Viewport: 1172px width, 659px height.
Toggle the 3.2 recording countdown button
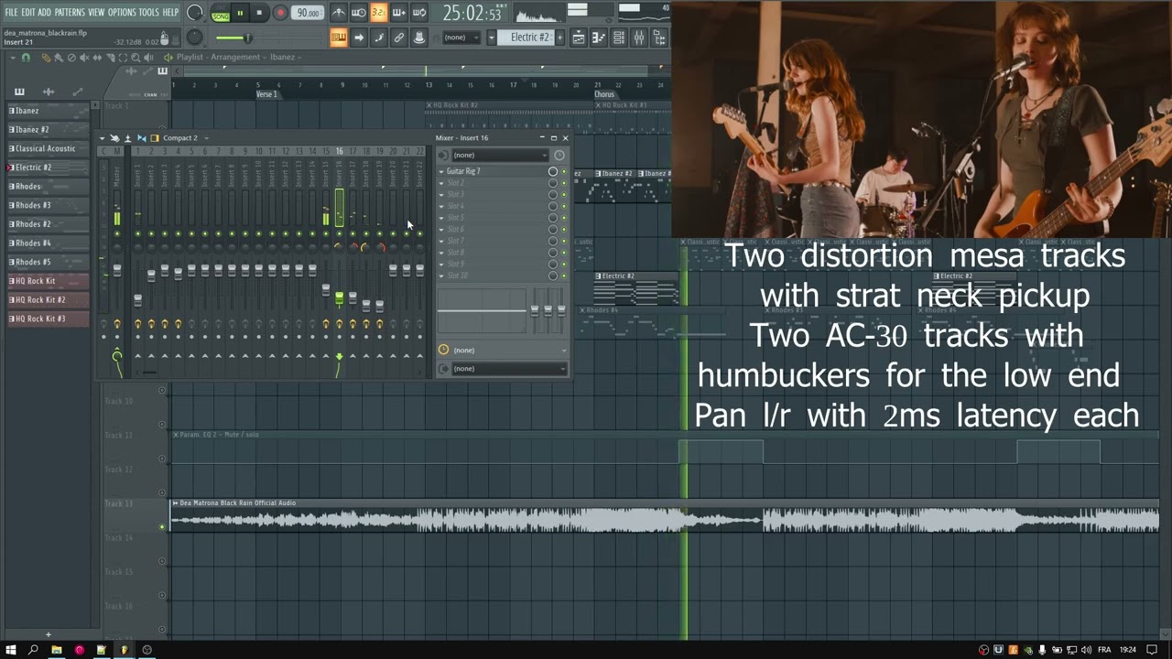pyautogui.click(x=378, y=13)
